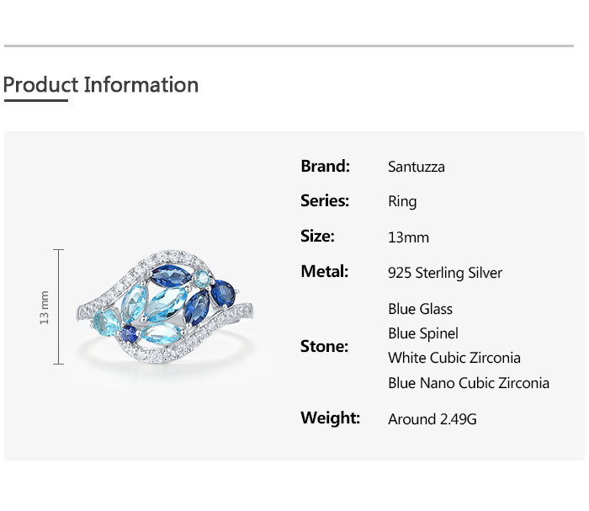Select the Brand label
The width and height of the screenshot is (589, 511).
point(325,166)
